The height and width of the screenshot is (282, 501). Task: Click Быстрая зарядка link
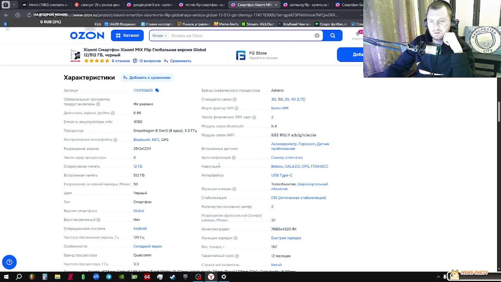286,238
